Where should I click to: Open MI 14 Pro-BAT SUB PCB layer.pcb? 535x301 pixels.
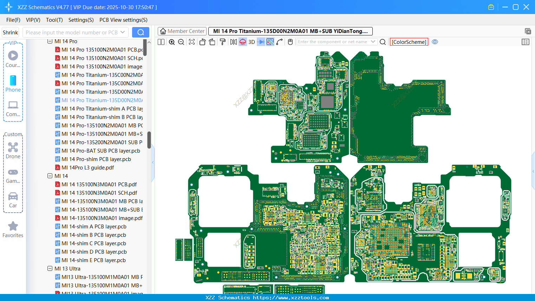(98, 151)
